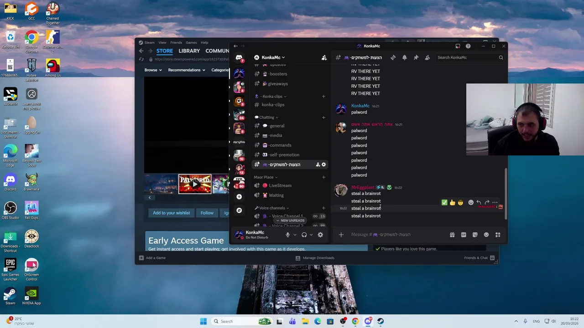The image size is (584, 328).
Task: Open the Threads icon in channel header
Action: pyautogui.click(x=393, y=57)
